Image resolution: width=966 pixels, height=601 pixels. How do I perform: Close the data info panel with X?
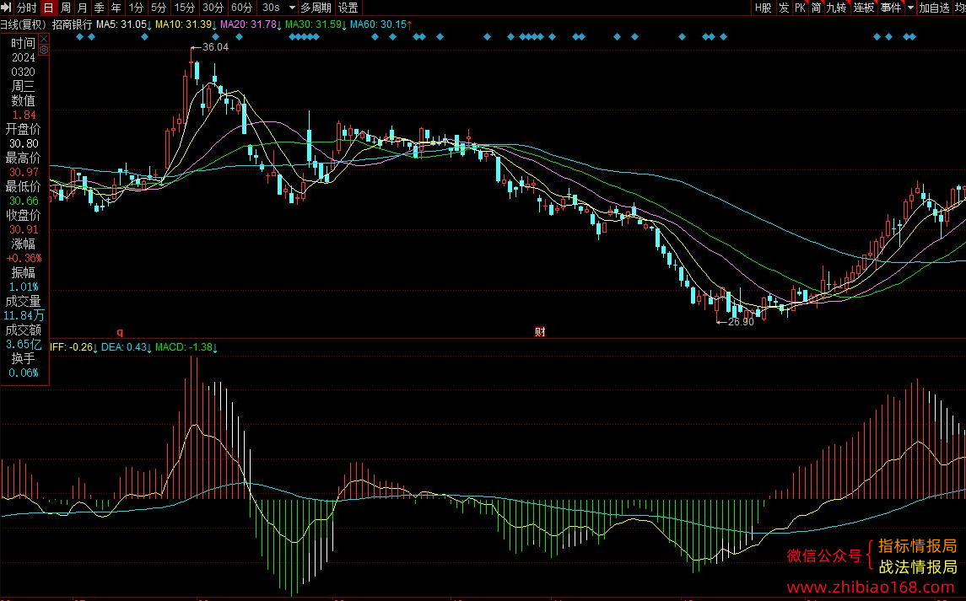point(44,40)
